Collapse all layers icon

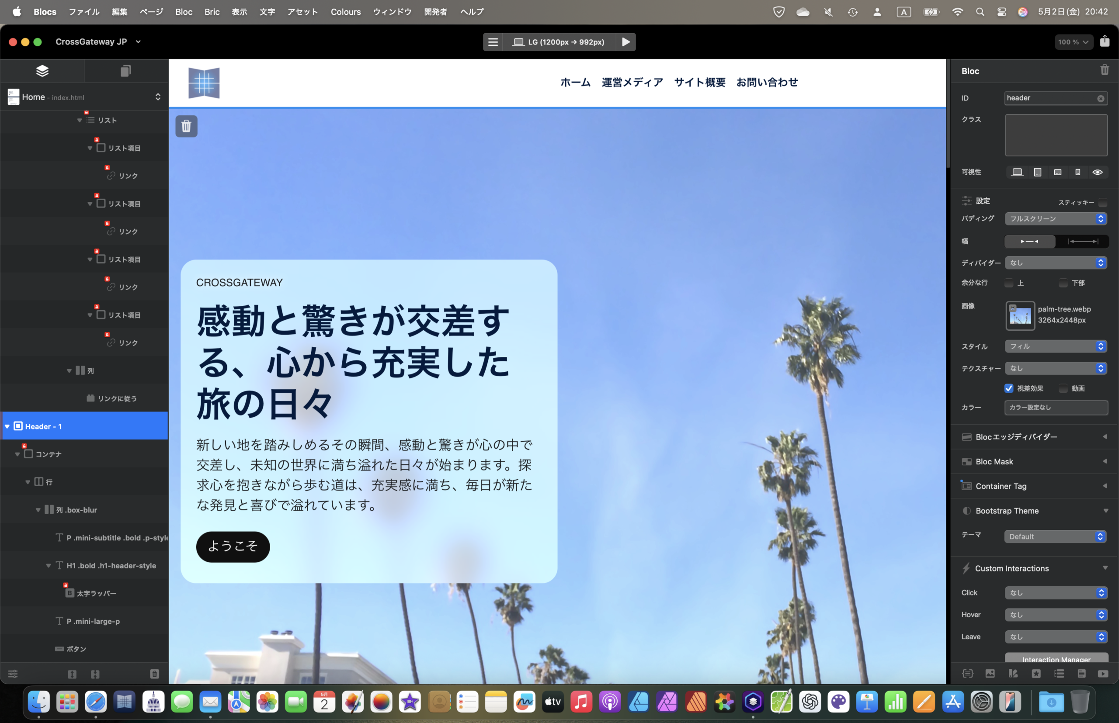[95, 674]
